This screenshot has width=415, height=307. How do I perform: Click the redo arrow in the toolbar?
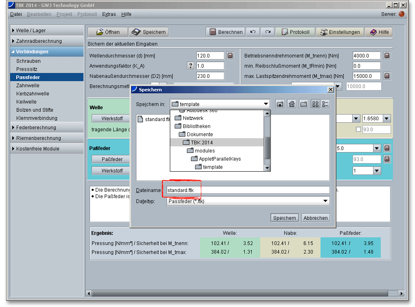pos(268,32)
